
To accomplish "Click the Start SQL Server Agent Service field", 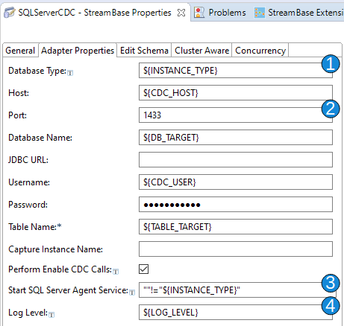I will click(x=237, y=290).
